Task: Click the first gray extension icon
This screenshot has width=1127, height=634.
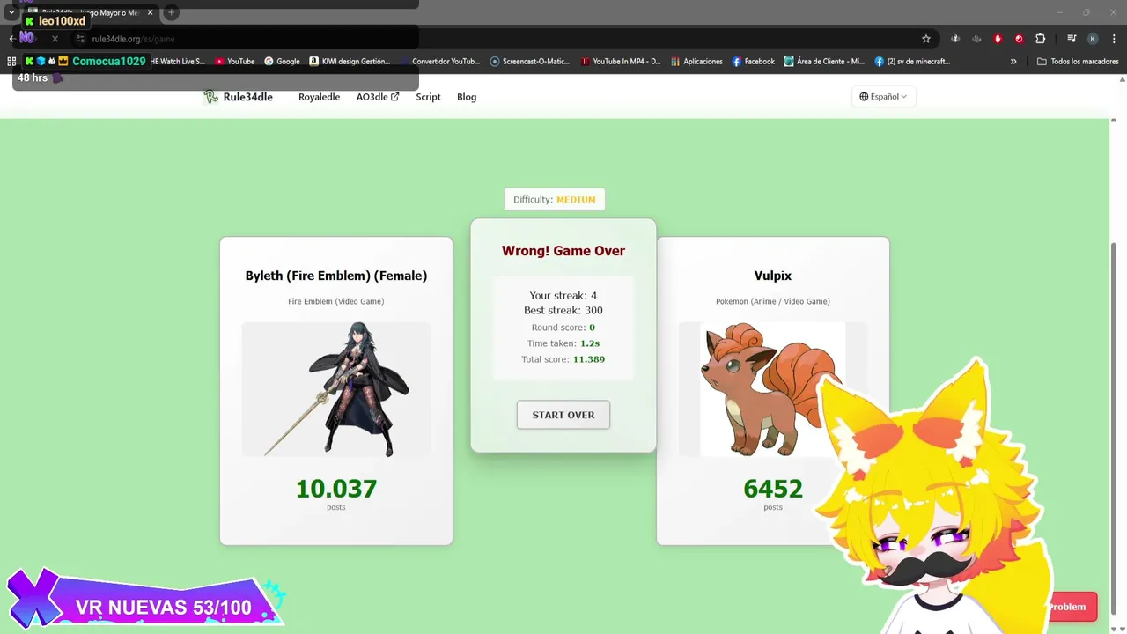Action: [955, 39]
